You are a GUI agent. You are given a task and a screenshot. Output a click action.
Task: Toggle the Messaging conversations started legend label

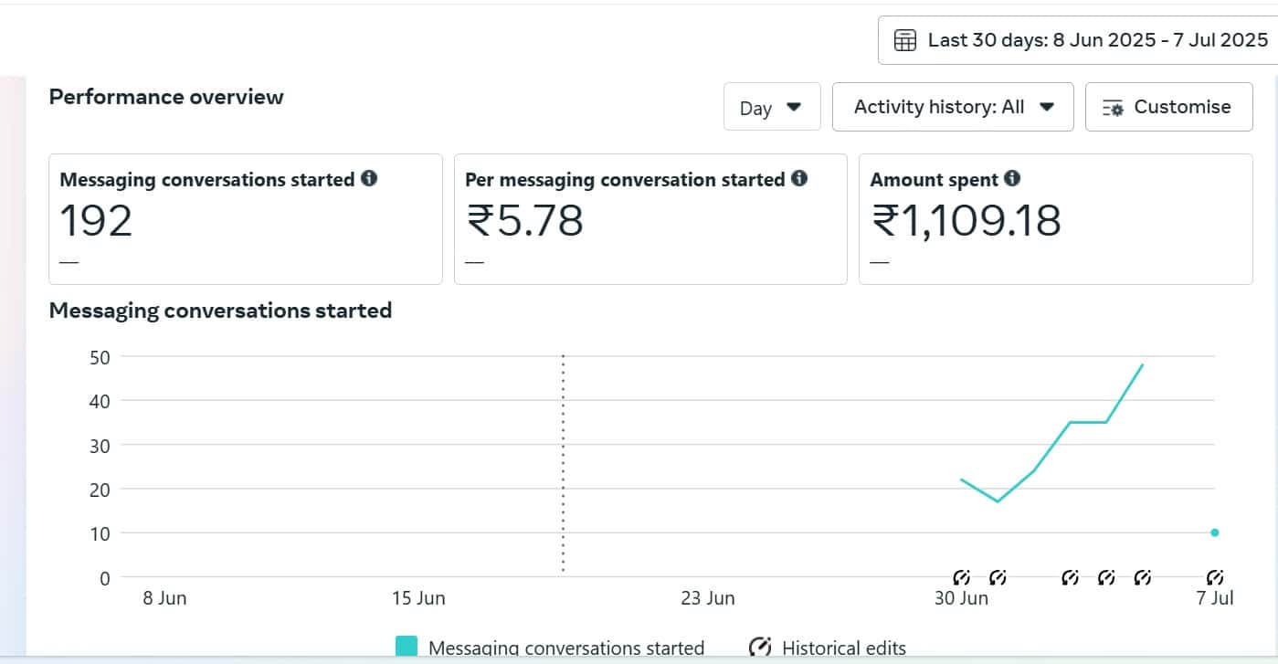(x=566, y=648)
